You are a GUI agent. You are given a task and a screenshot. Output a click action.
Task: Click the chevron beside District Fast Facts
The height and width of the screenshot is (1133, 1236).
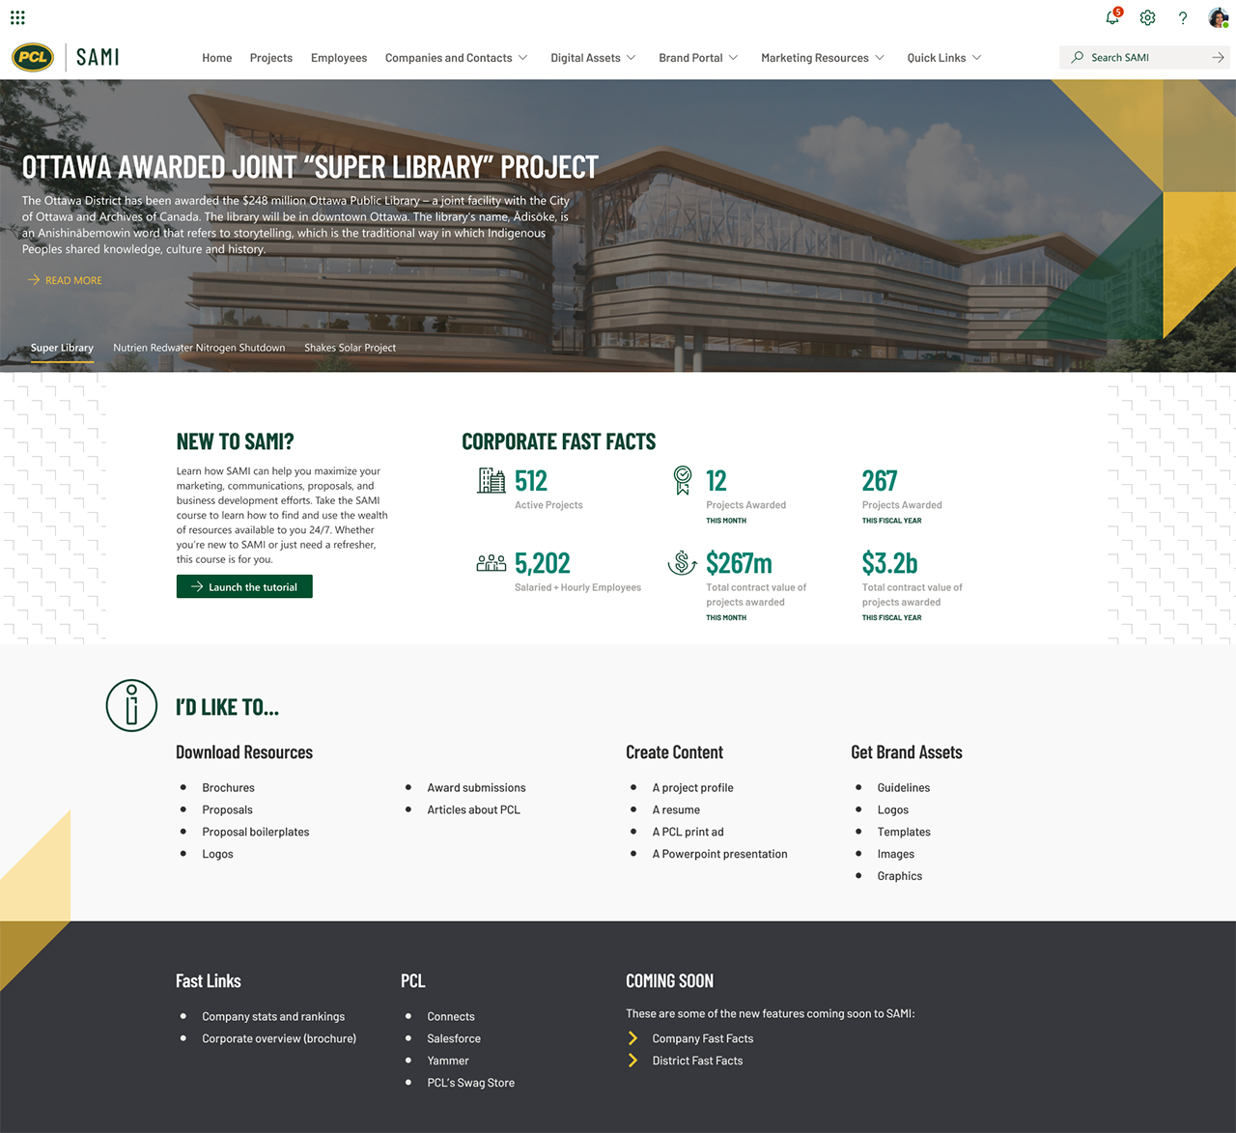pyautogui.click(x=633, y=1061)
